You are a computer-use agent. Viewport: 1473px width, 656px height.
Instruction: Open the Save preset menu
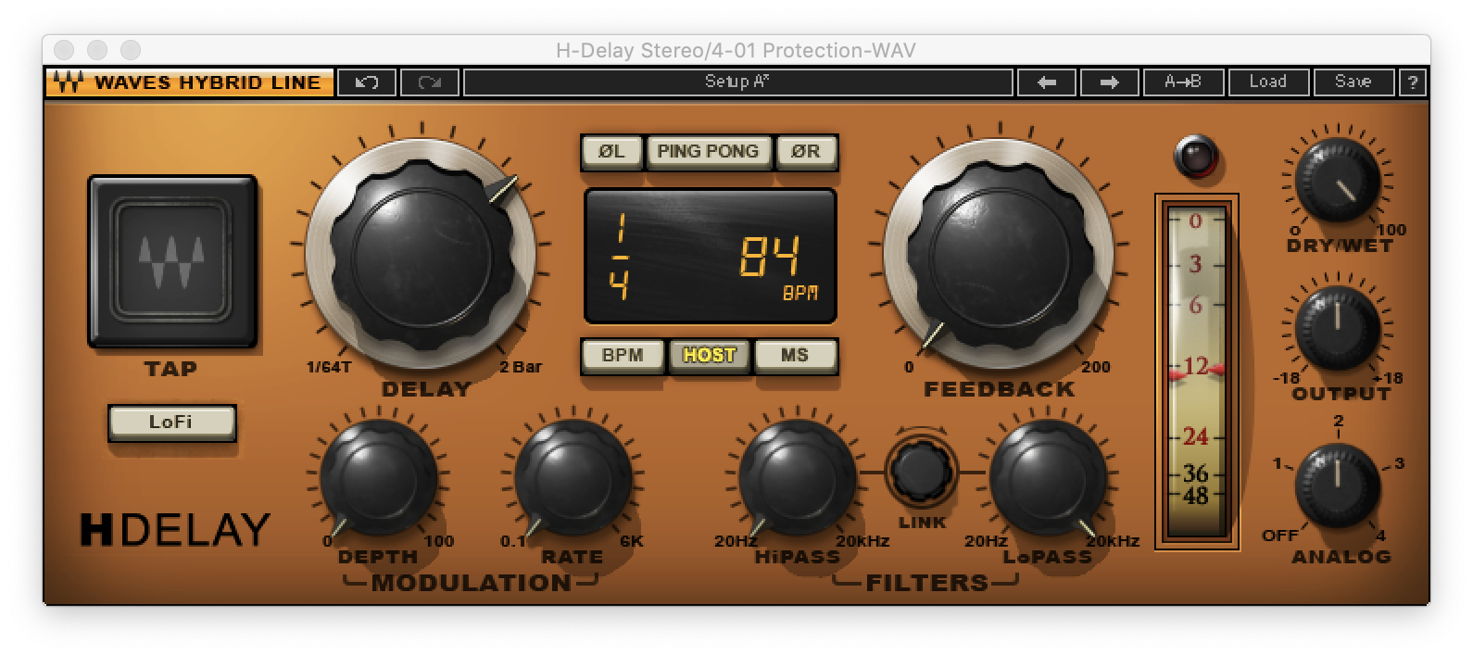click(1353, 82)
